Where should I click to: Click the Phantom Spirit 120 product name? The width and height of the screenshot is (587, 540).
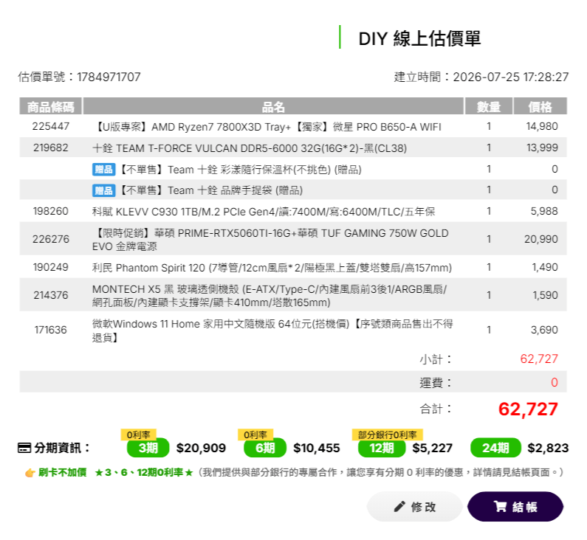(x=272, y=268)
